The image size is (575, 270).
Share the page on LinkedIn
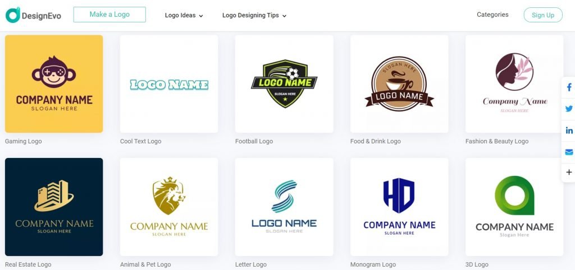[x=569, y=131]
